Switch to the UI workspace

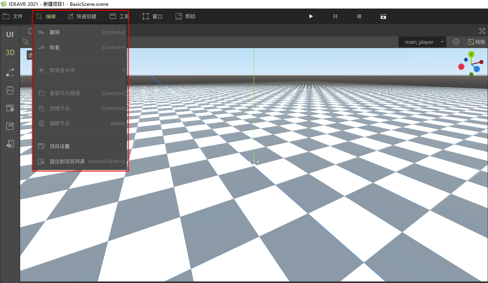[x=10, y=35]
